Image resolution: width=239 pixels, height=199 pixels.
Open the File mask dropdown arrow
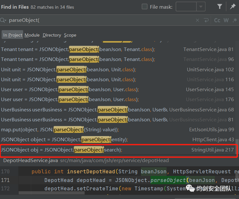(x=201, y=6)
